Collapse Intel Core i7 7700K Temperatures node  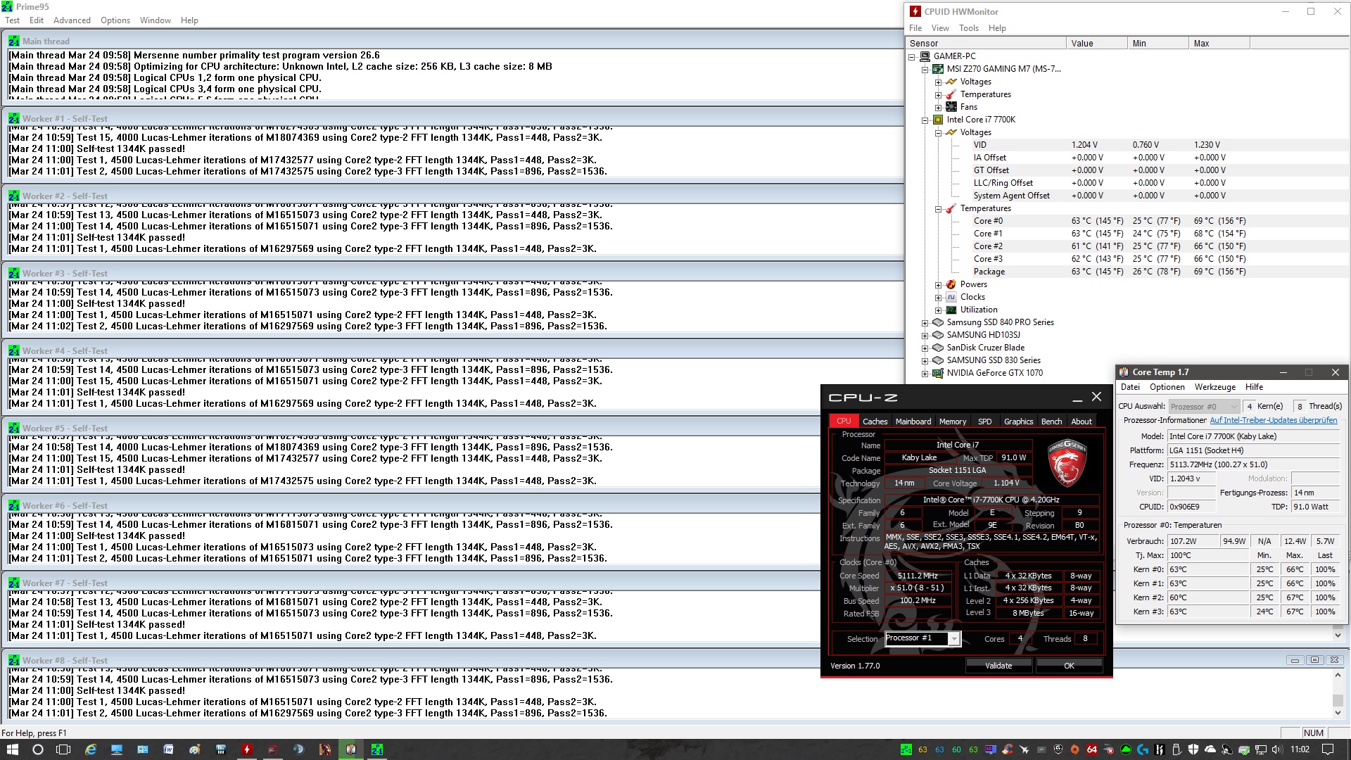[x=938, y=209]
